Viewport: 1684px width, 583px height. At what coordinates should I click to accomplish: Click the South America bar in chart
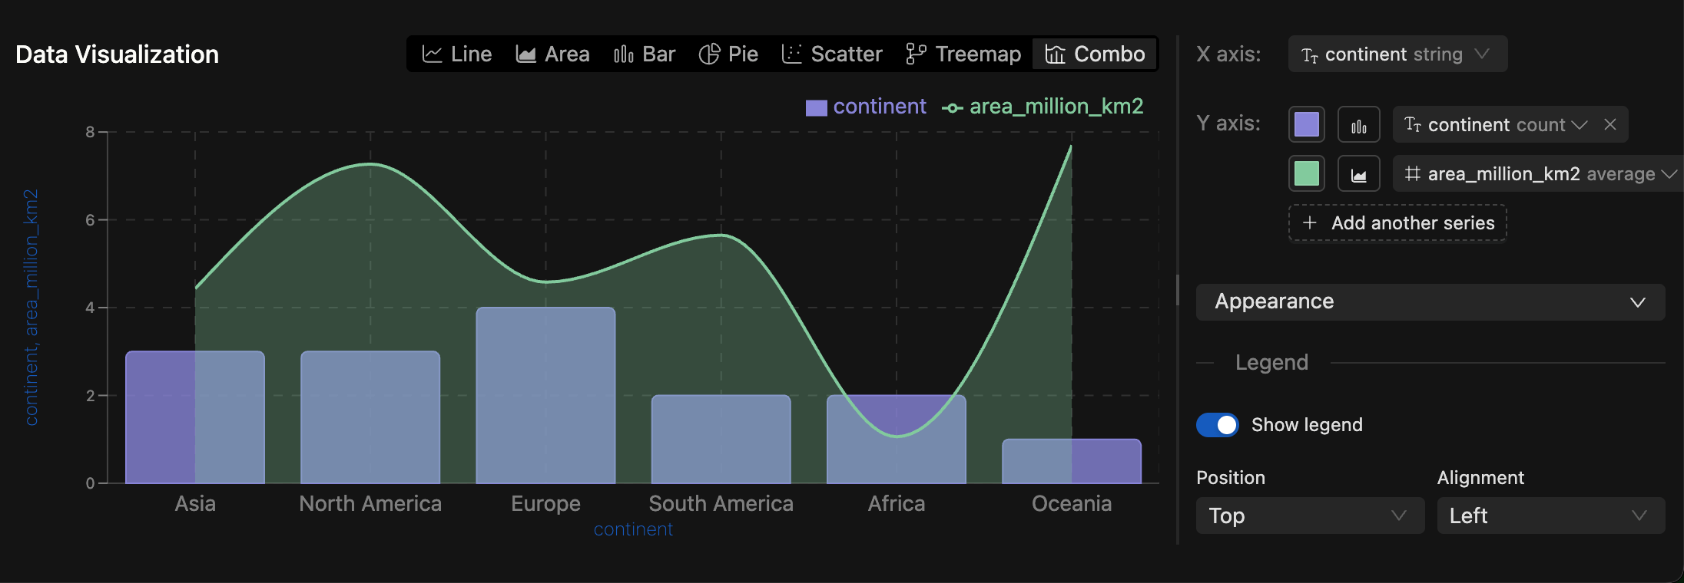(721, 439)
